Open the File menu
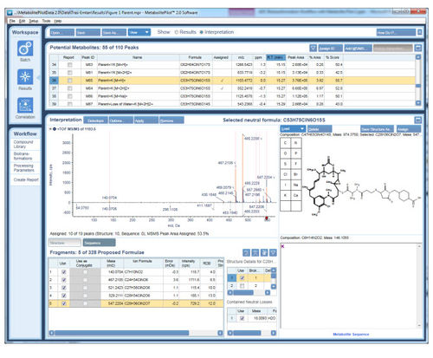433x358 pixels. [12, 22]
